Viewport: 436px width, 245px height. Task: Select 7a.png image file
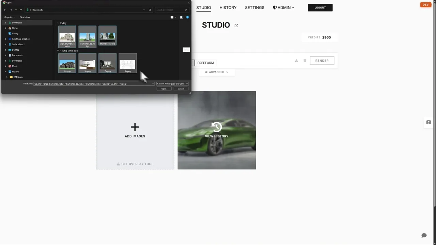click(x=107, y=63)
